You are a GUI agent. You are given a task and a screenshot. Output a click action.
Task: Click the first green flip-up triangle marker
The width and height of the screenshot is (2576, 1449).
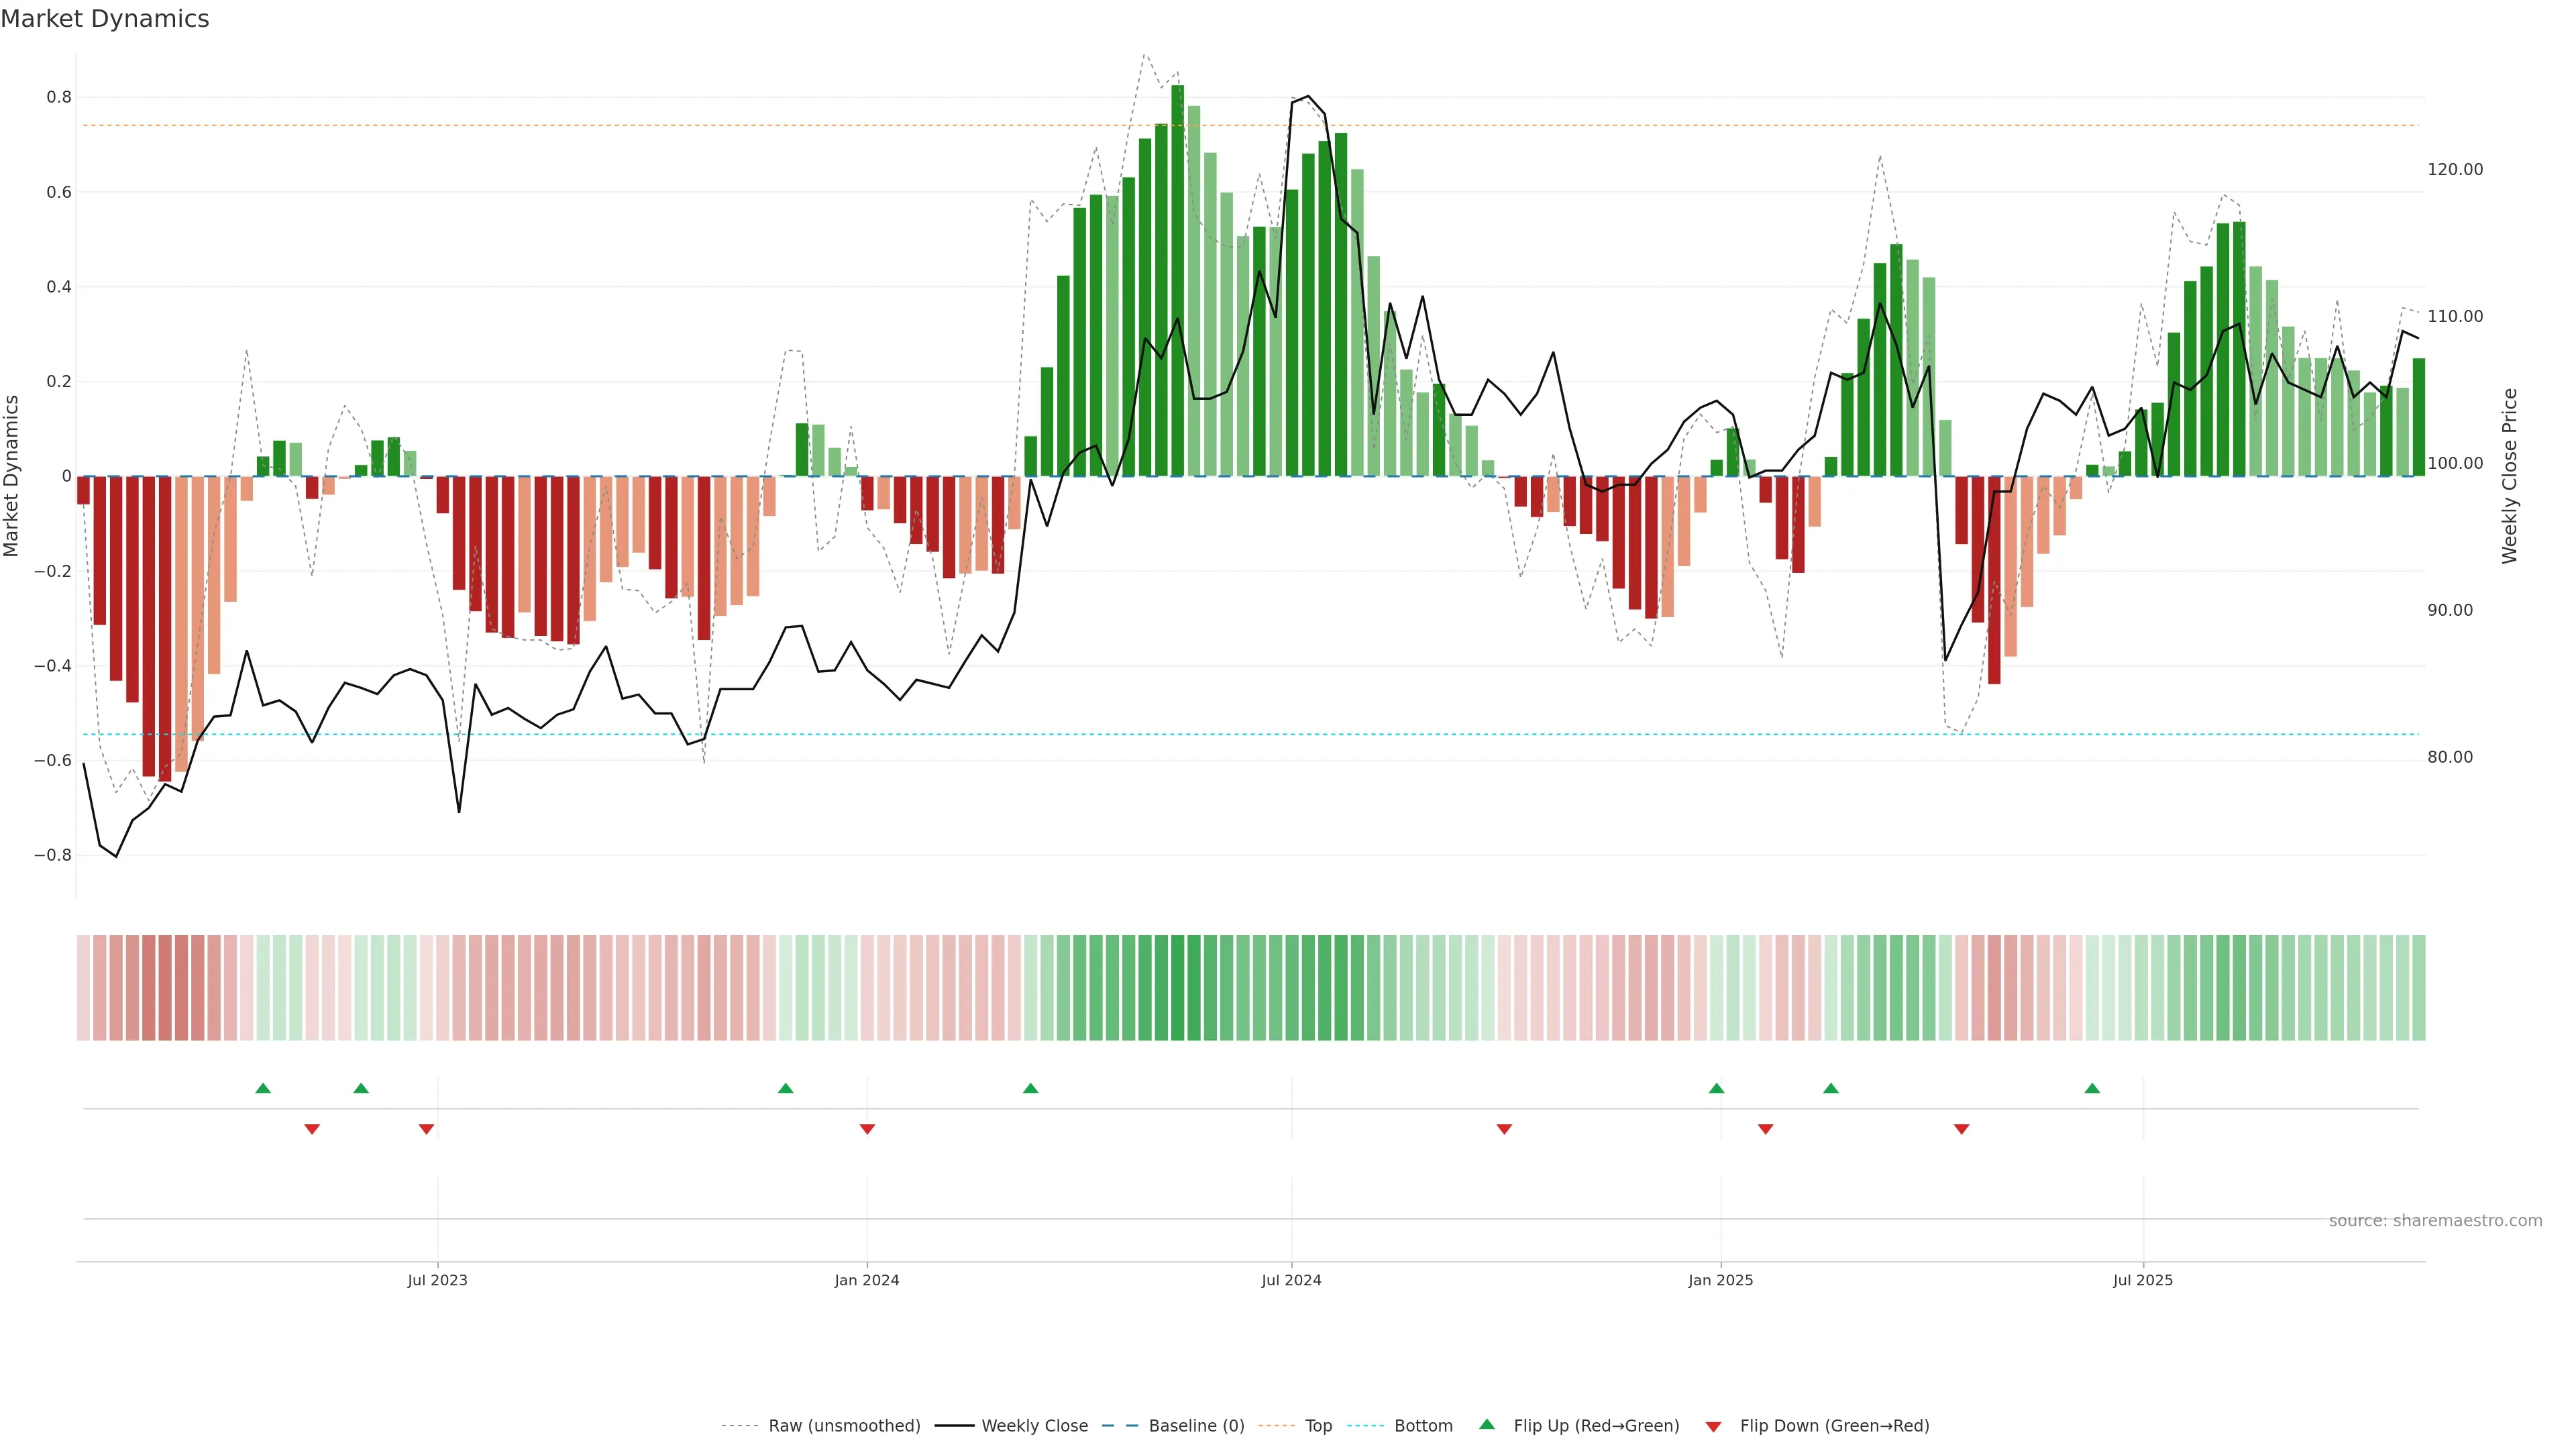(263, 1088)
